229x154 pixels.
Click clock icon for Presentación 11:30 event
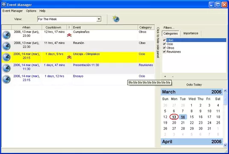pyautogui.click(x=6, y=68)
